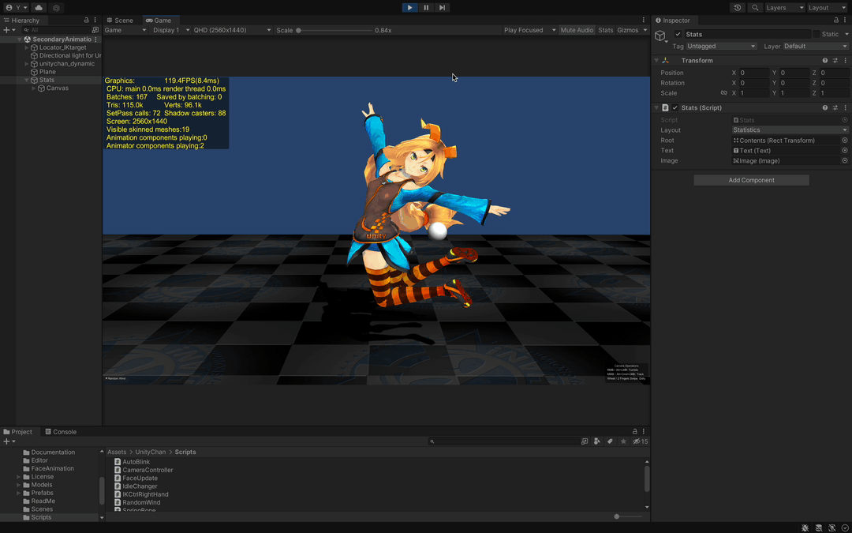Image resolution: width=852 pixels, height=533 pixels.
Task: Click the Play button in top toolbar
Action: pyautogui.click(x=409, y=8)
